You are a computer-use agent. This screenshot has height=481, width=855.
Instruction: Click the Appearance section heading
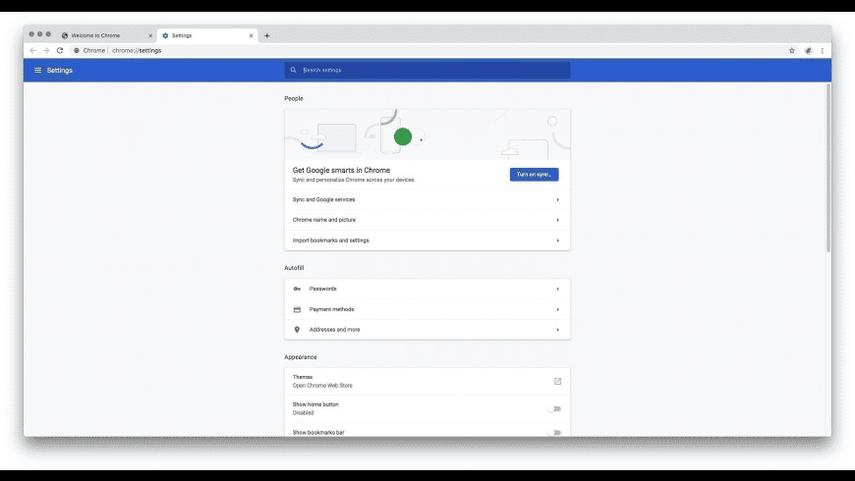(301, 357)
